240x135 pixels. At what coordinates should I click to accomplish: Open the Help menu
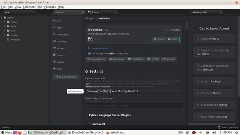point(61,7)
